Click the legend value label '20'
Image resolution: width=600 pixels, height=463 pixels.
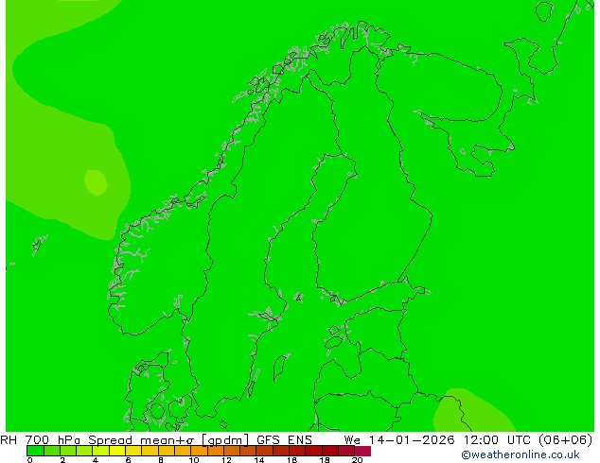(x=357, y=460)
